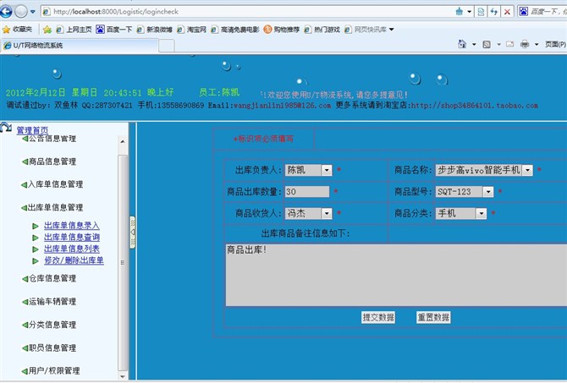Click the 重置数据 reset button
The image size is (567, 383).
(x=433, y=317)
